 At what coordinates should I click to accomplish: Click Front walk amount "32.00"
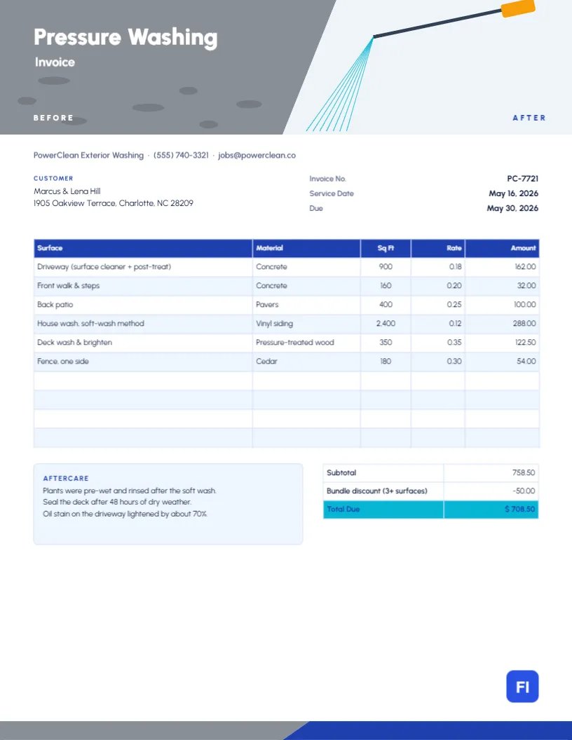pos(526,285)
